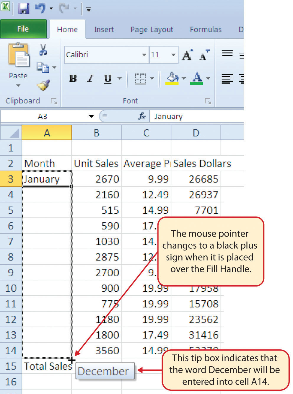
Task: Apply cell Borders icon
Action: click(140, 79)
